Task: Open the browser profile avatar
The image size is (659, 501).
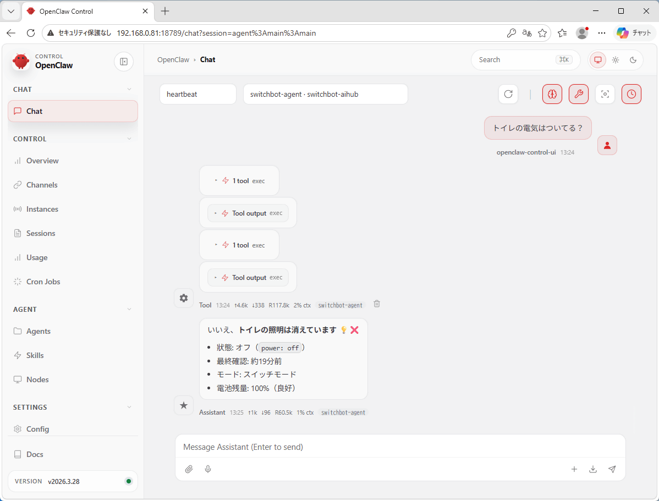Action: click(582, 33)
